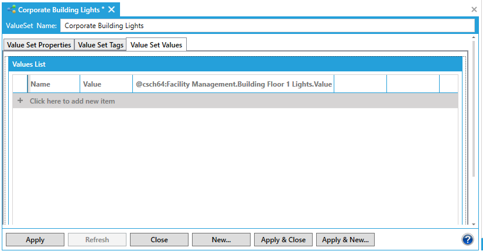Click the vertical scrollbar down arrow
This screenshot has height=251, width=483.
(473, 224)
